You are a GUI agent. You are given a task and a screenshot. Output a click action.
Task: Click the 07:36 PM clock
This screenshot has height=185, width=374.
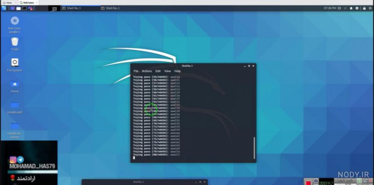point(330,8)
